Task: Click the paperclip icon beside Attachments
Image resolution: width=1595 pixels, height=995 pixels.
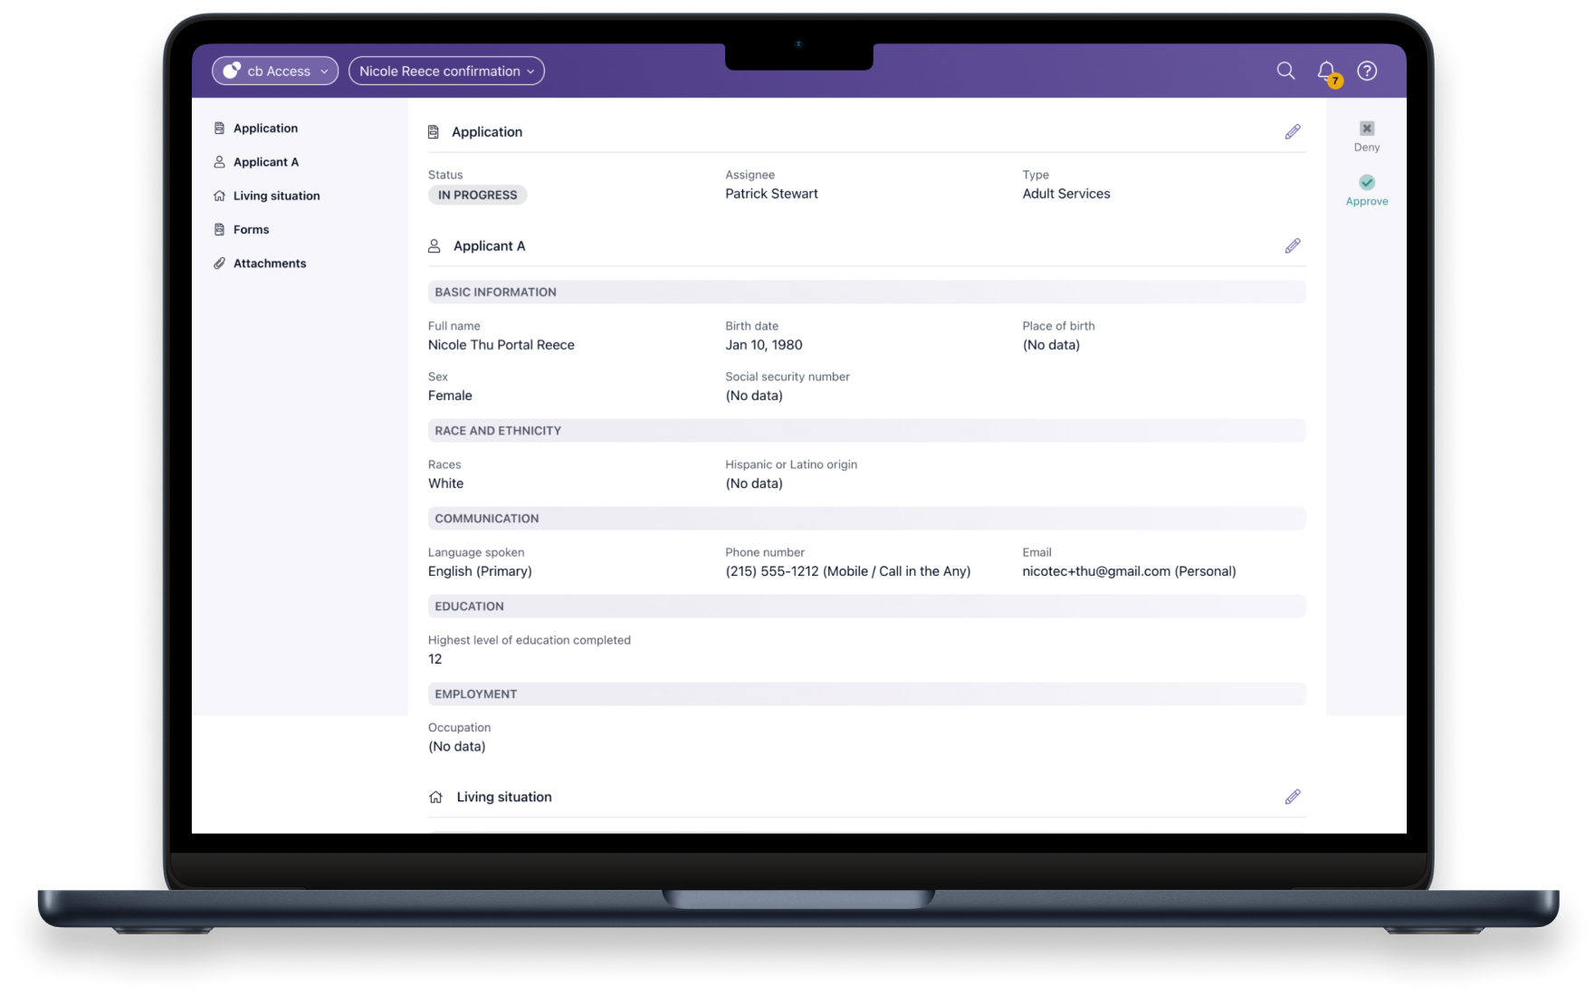Action: 218,263
